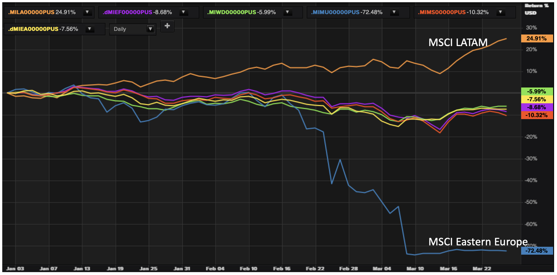Open the .MIMS00000PUS series dropdown arrow
The width and height of the screenshot is (557, 275).
(x=500, y=12)
